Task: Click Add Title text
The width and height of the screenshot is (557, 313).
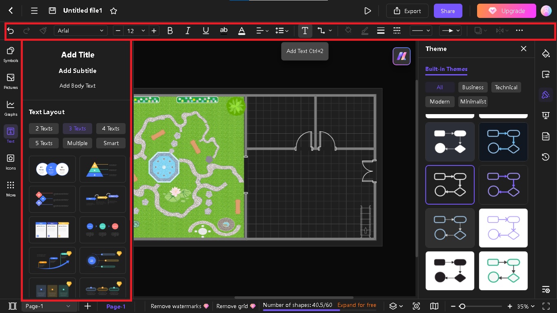Action: point(77,55)
